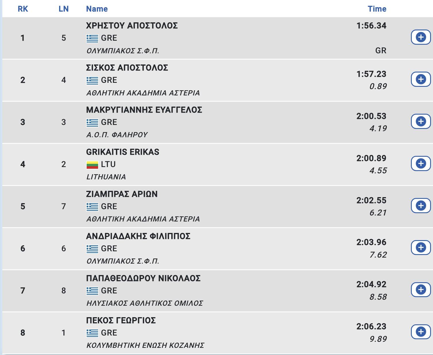This screenshot has width=433, height=355.
Task: Open plus details for ΖΙΑΜΠΡΑΣ ΑΡΙΩΝ
Action: 421,206
